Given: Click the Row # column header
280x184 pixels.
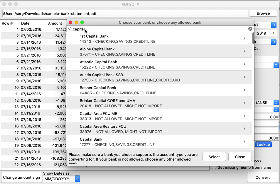Looking at the screenshot, I should [7, 23].
